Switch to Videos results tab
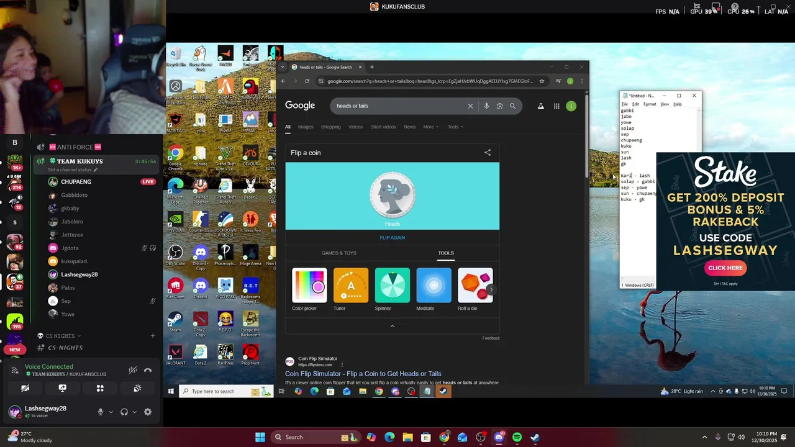Image resolution: width=795 pixels, height=447 pixels. coord(355,127)
